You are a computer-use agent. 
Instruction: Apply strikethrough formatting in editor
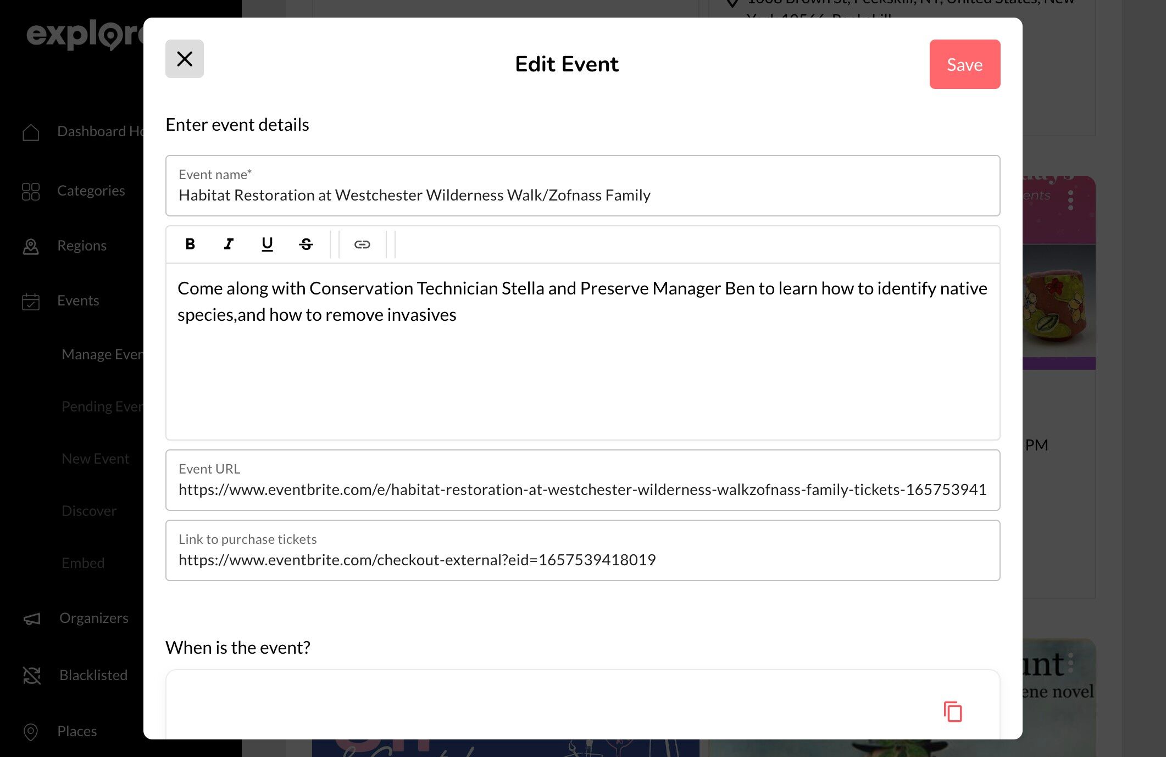pos(306,244)
